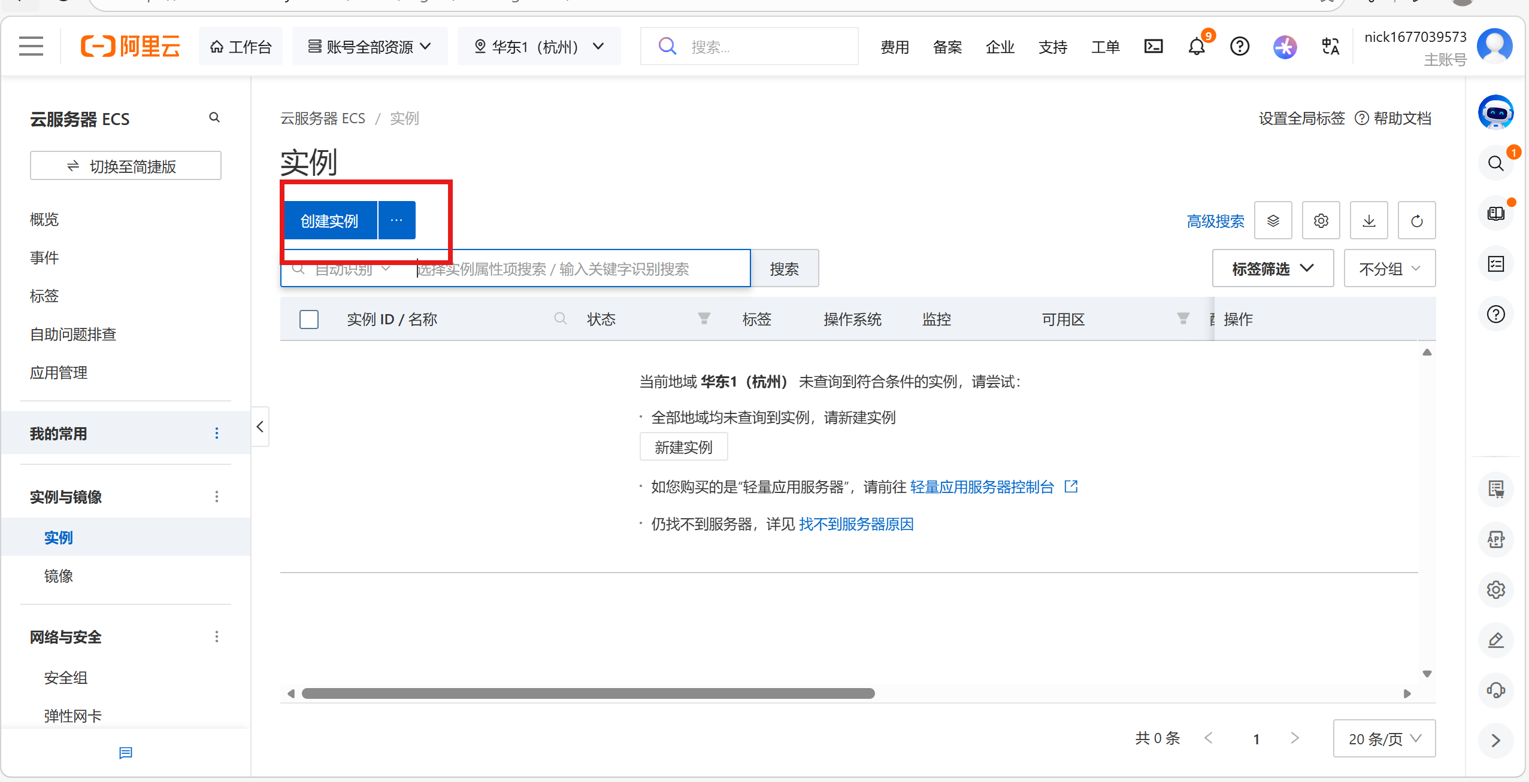Open Cloud Shell terminal icon

pyautogui.click(x=1153, y=47)
